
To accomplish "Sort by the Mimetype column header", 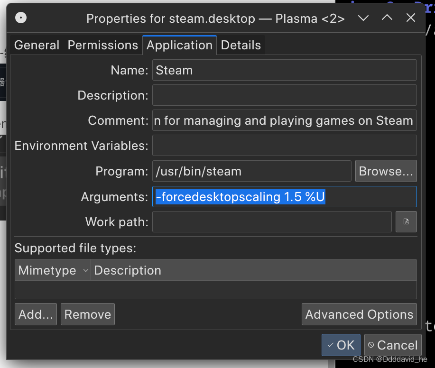I will 53,270.
